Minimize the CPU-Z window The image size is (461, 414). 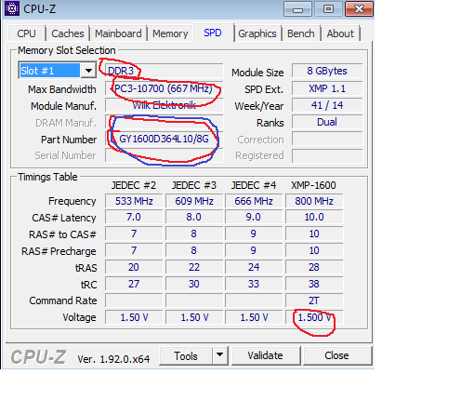click(x=297, y=8)
